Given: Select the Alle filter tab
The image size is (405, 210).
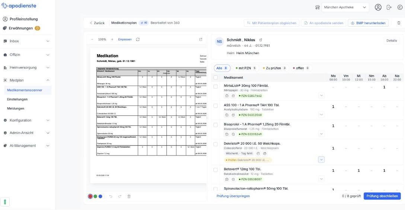Looking at the screenshot, I should click(x=222, y=68).
